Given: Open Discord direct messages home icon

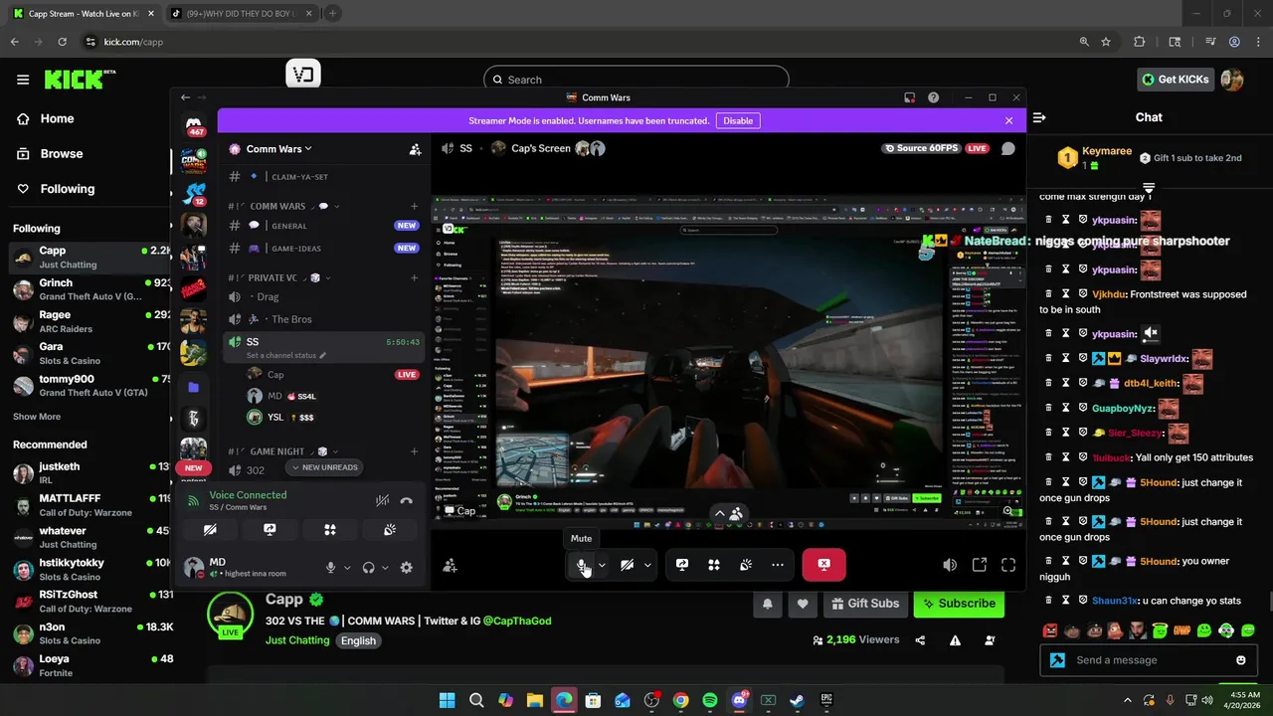Looking at the screenshot, I should coord(194,124).
